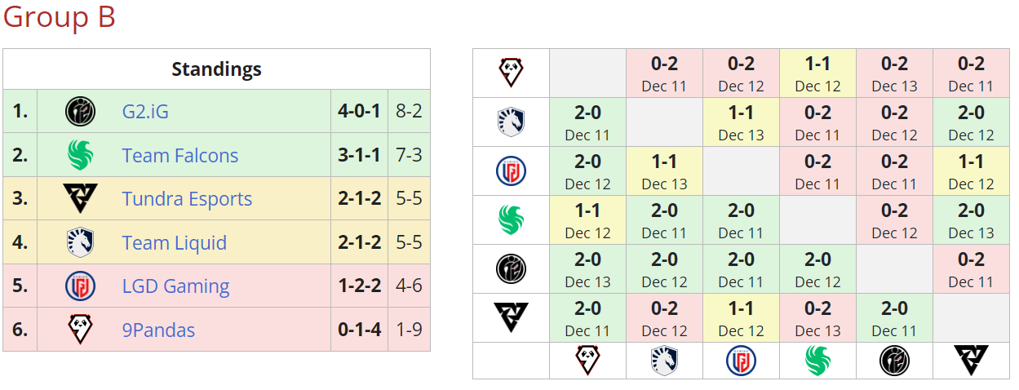Viewport: 1019px width, 390px height.
Task: Click the LGD Gaming logo in the standings table
Action: click(x=80, y=286)
